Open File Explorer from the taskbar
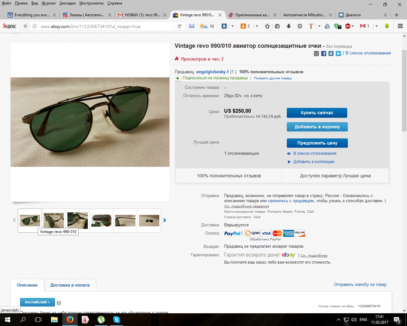Viewport: 407px width, 326px height. click(x=54, y=320)
